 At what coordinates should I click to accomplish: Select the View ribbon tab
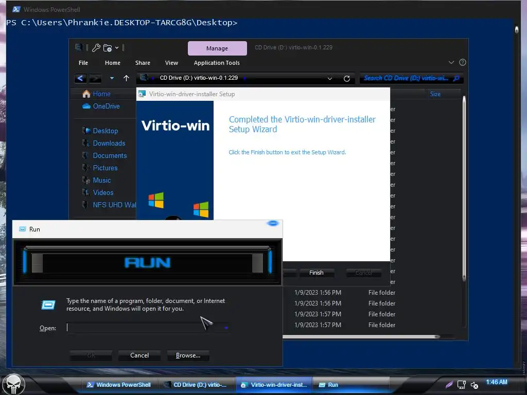point(171,63)
